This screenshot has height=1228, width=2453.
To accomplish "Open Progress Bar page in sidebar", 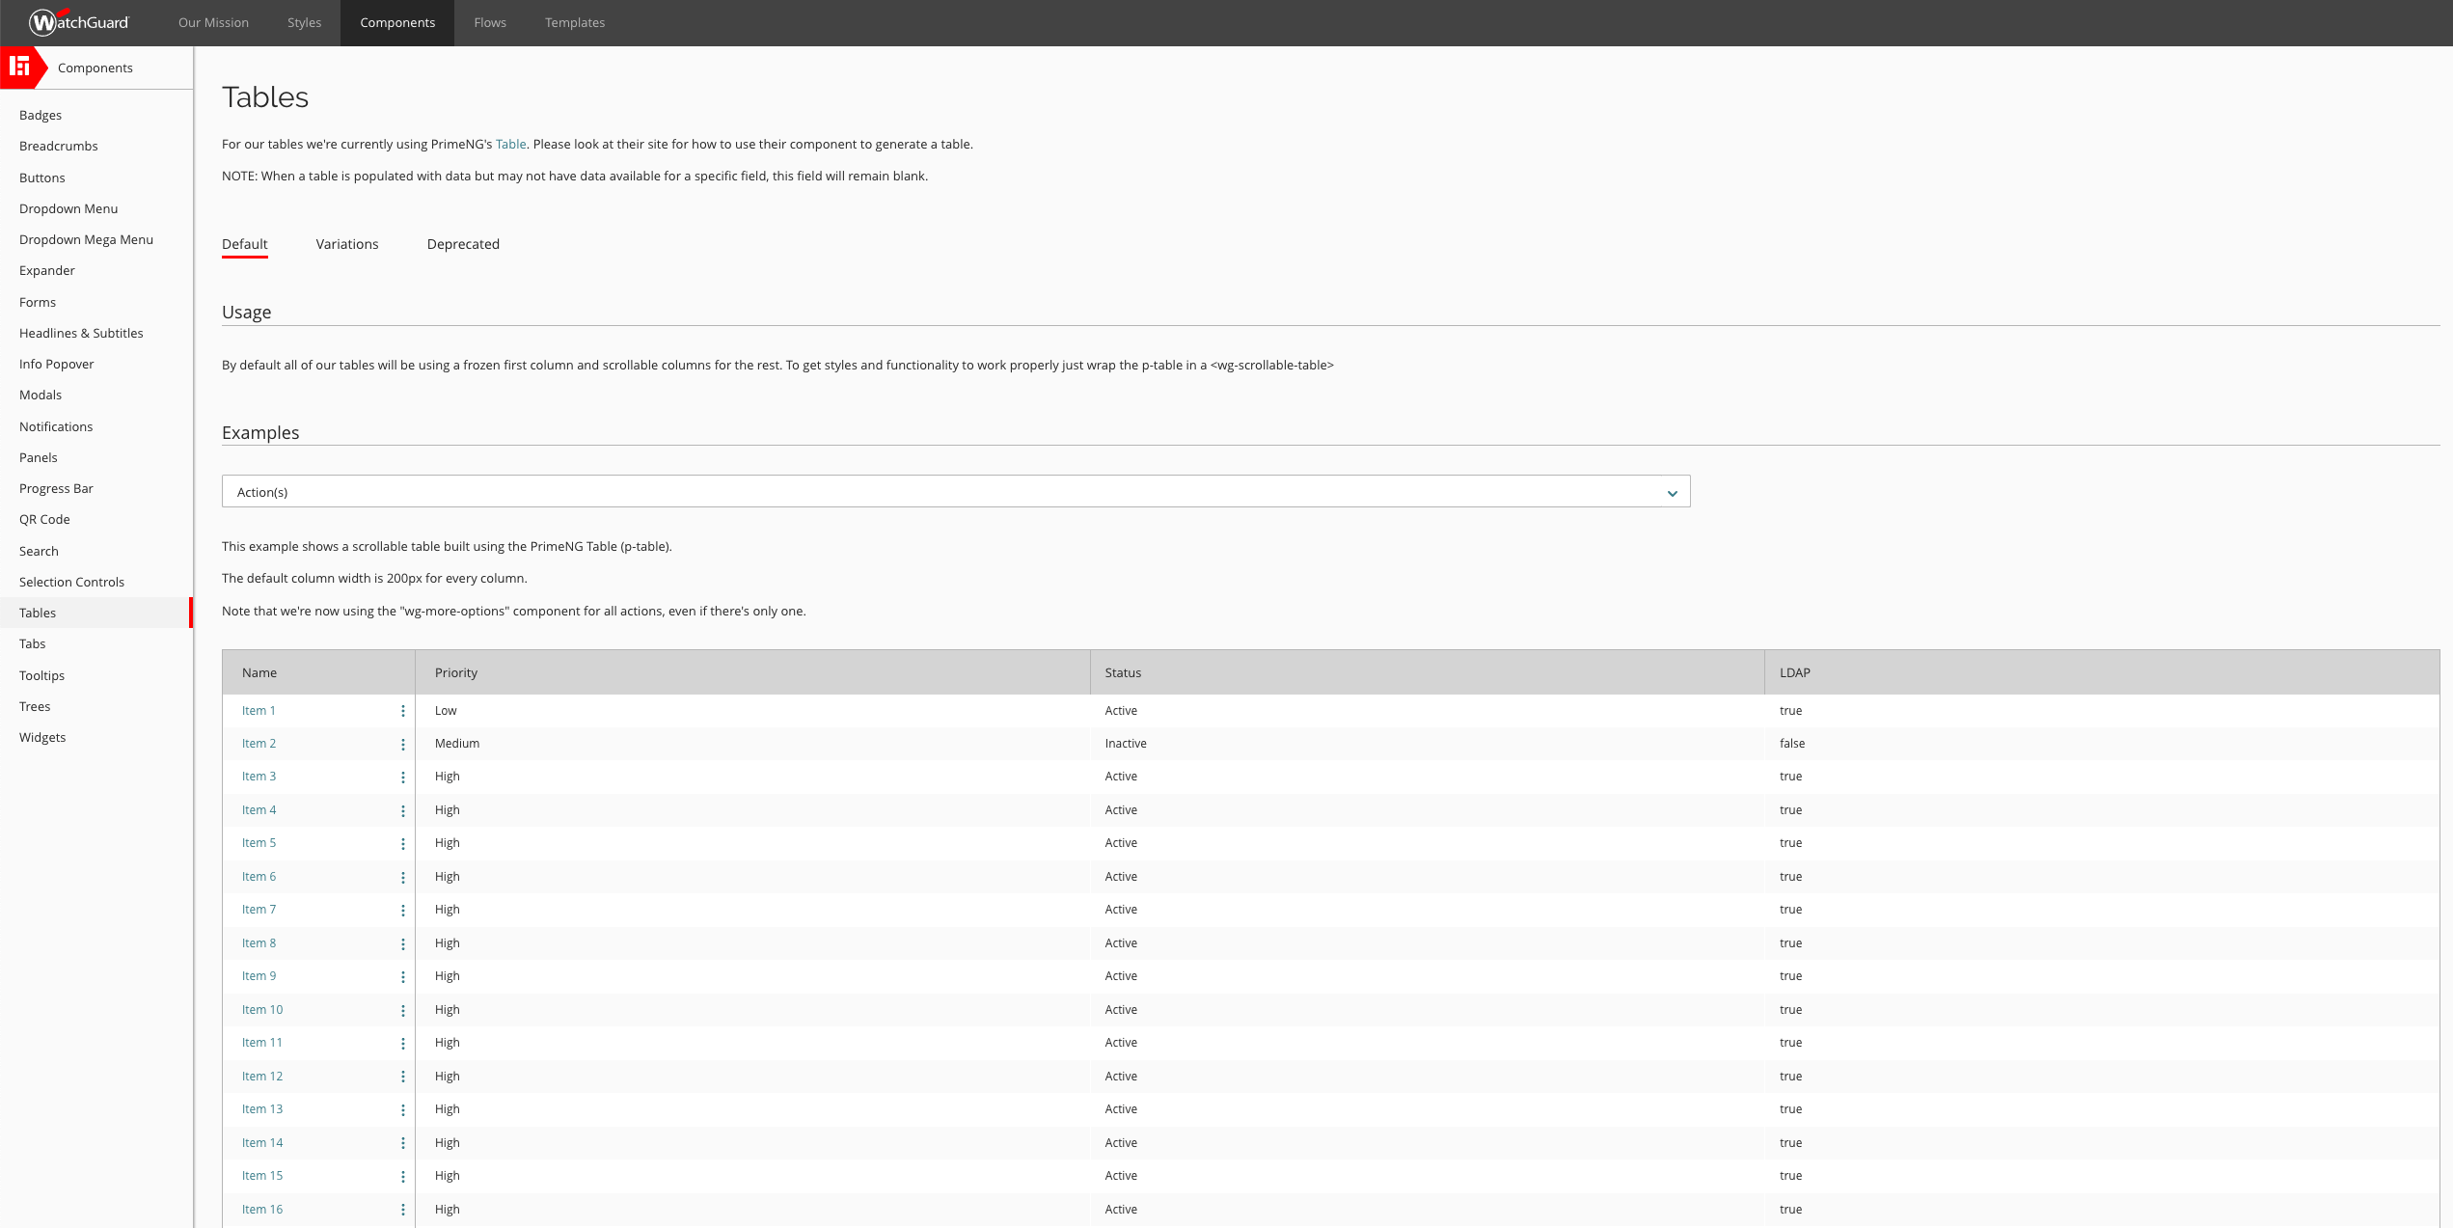I will [56, 488].
